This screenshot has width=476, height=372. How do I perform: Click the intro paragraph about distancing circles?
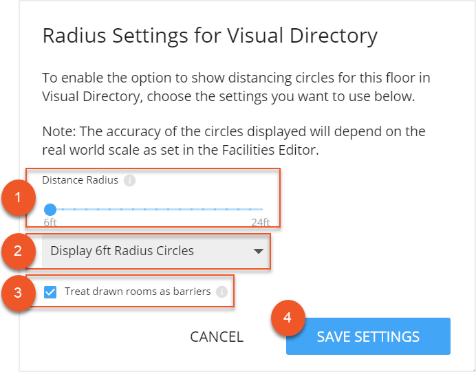236,87
